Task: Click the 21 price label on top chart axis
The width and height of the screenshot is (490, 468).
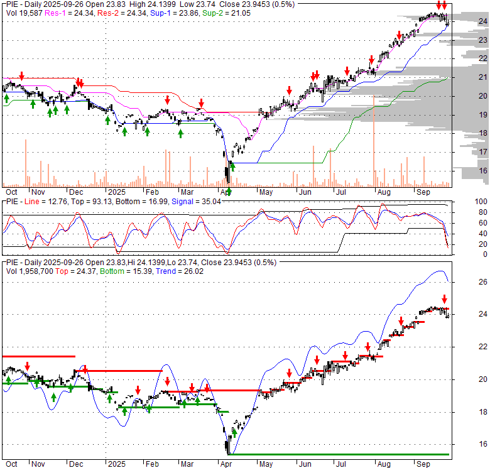Action: [483, 77]
